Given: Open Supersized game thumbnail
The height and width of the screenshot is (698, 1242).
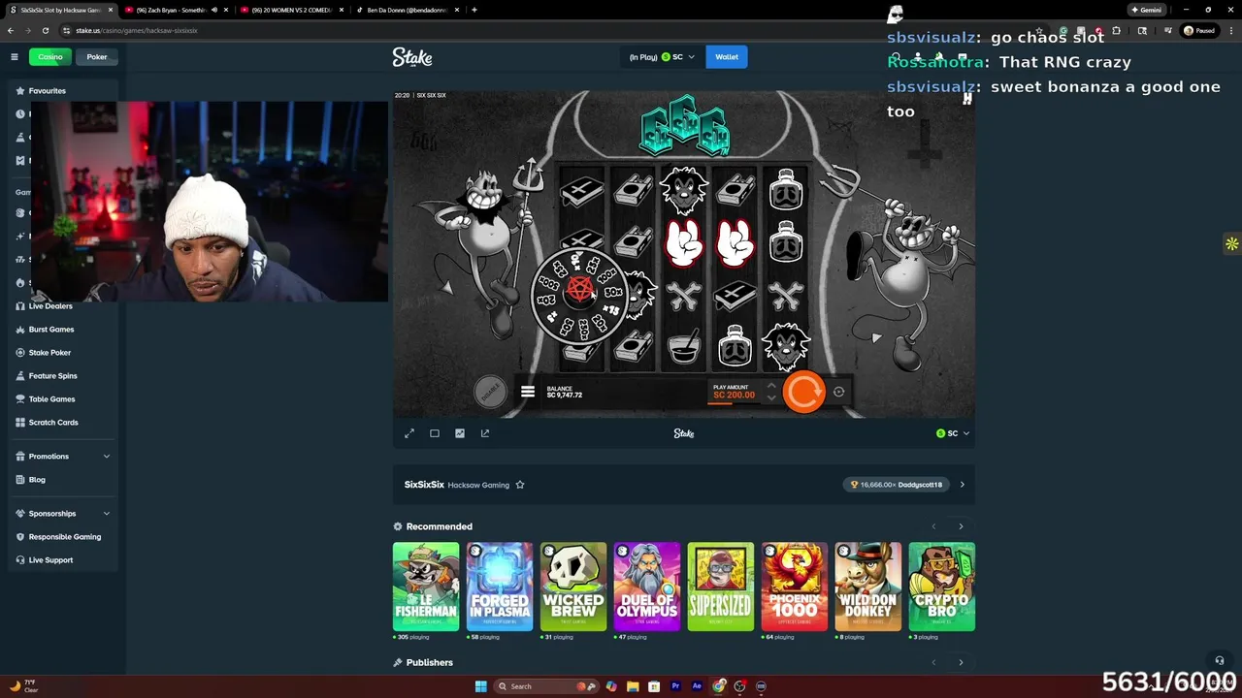Looking at the screenshot, I should (721, 587).
